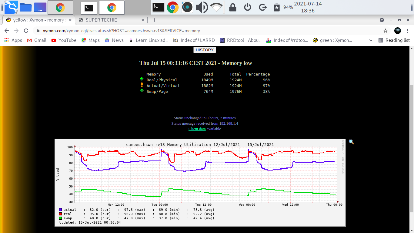Image resolution: width=414 pixels, height=233 pixels.
Task: Go back to the previous page
Action: click(7, 31)
